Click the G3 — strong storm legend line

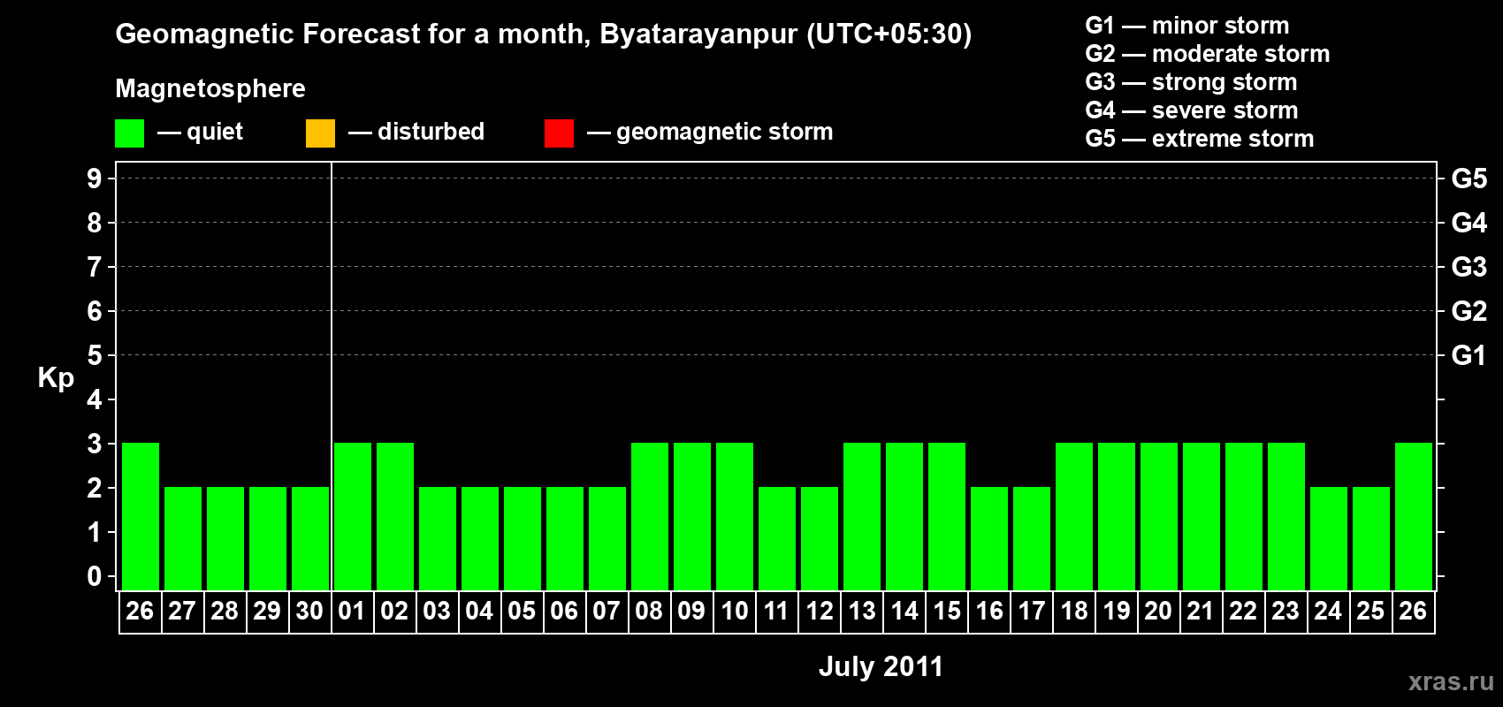1191,82
